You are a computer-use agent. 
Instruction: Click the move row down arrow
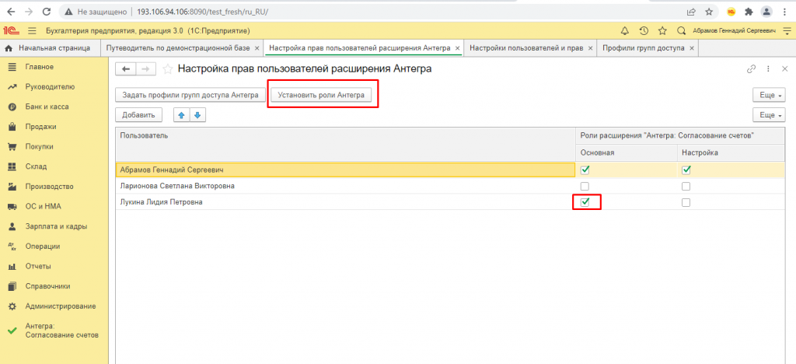[197, 115]
